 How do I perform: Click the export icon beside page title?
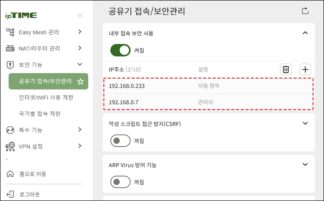point(305,11)
